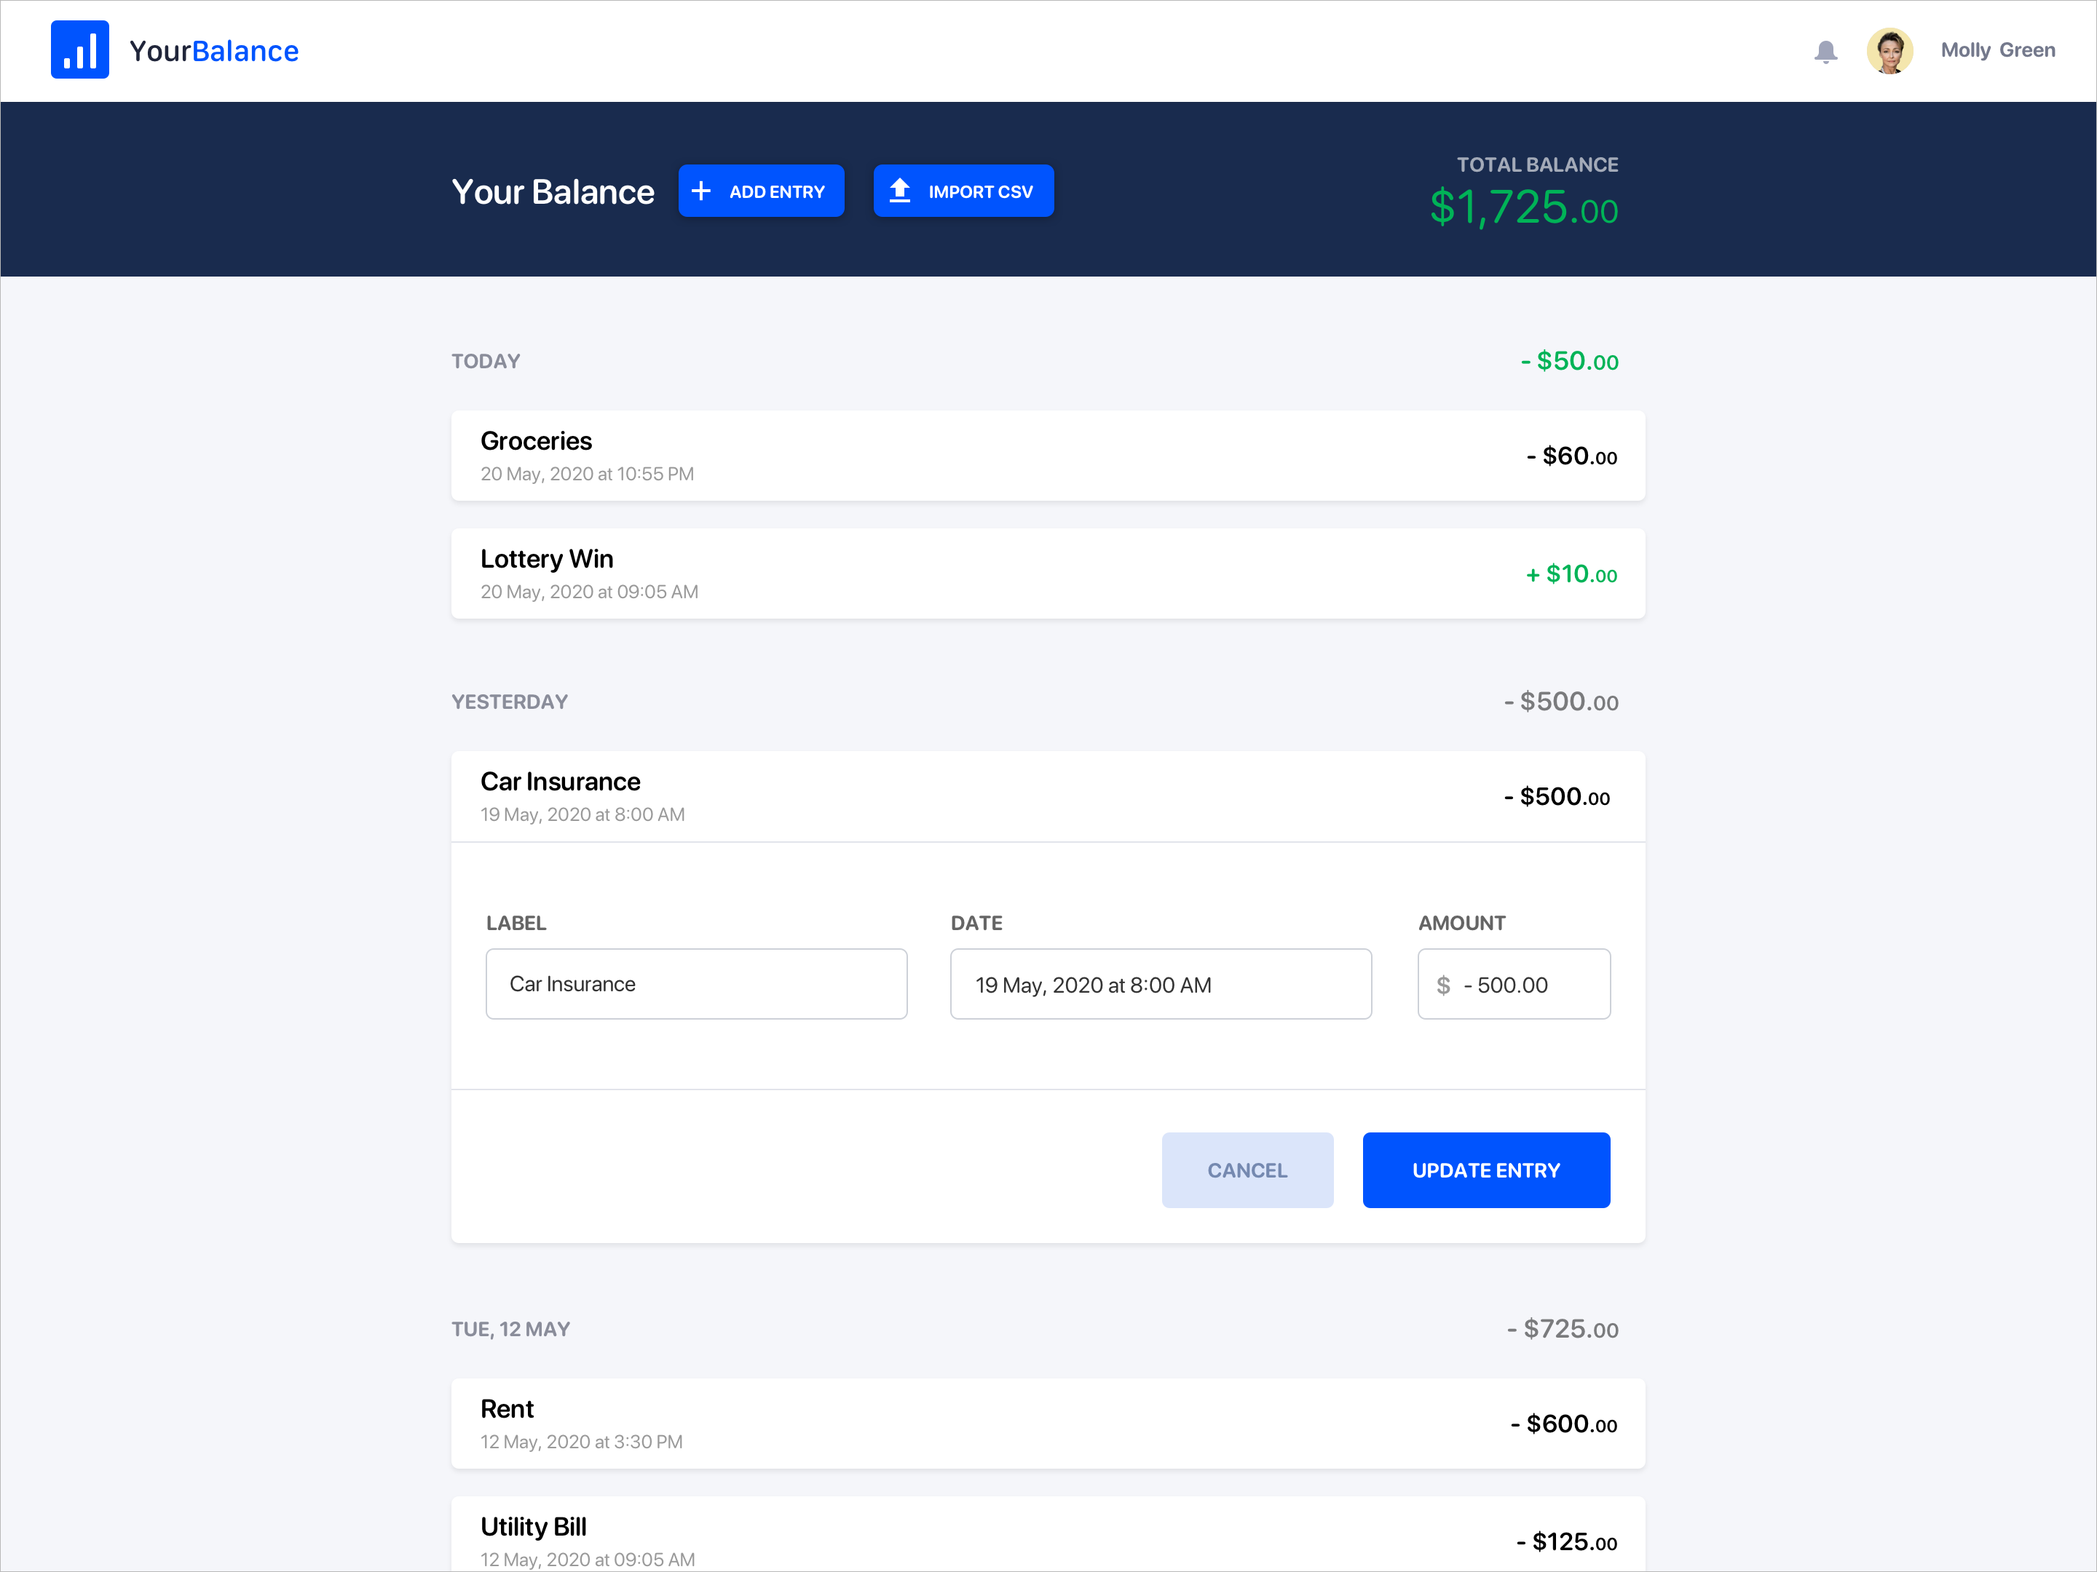2097x1572 pixels.
Task: Click the Label input containing Car Insurance
Action: pyautogui.click(x=696, y=985)
